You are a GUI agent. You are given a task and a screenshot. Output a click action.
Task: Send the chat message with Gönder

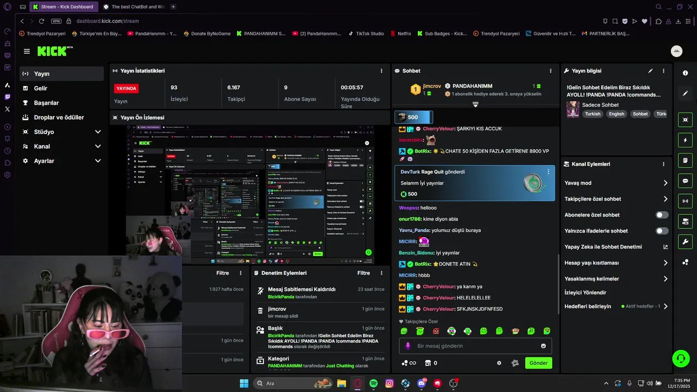point(539,363)
